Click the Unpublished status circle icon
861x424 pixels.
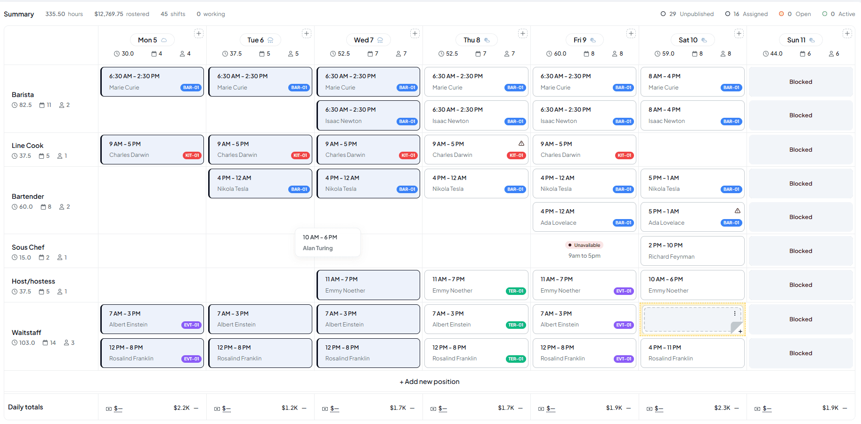click(663, 14)
